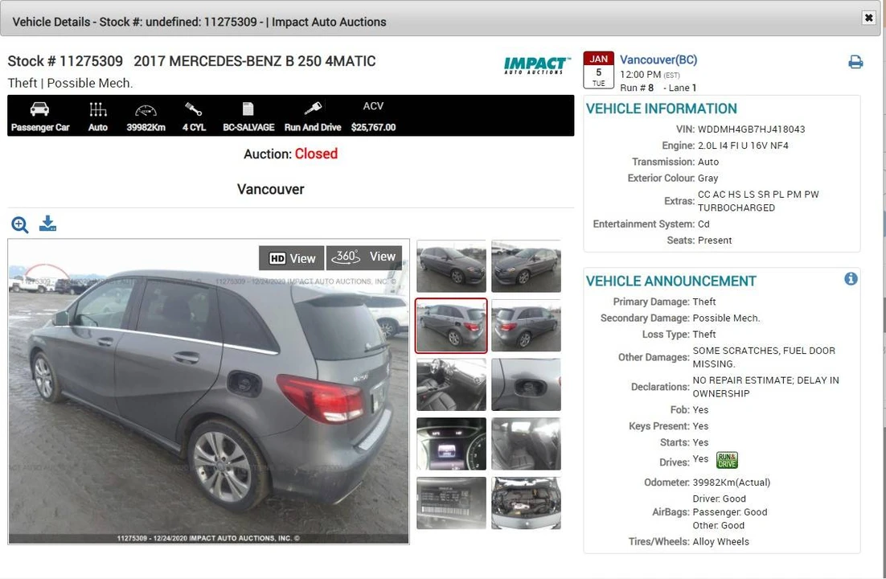The height and width of the screenshot is (579, 886).
Task: Select the engine bay thumbnail
Action: pos(526,503)
